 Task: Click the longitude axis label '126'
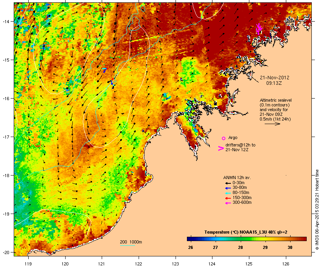pyautogui.click(x=286, y=264)
